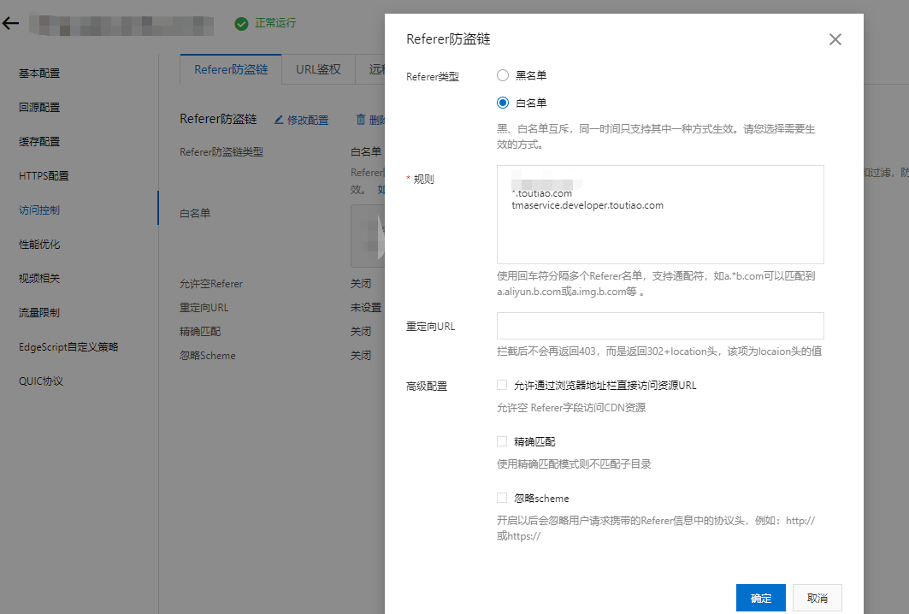Switch to the URL鉴权 tab

point(318,70)
